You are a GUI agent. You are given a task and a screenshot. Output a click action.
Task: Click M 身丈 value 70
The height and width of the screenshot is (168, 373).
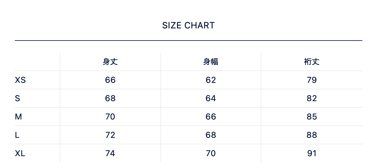(x=110, y=117)
